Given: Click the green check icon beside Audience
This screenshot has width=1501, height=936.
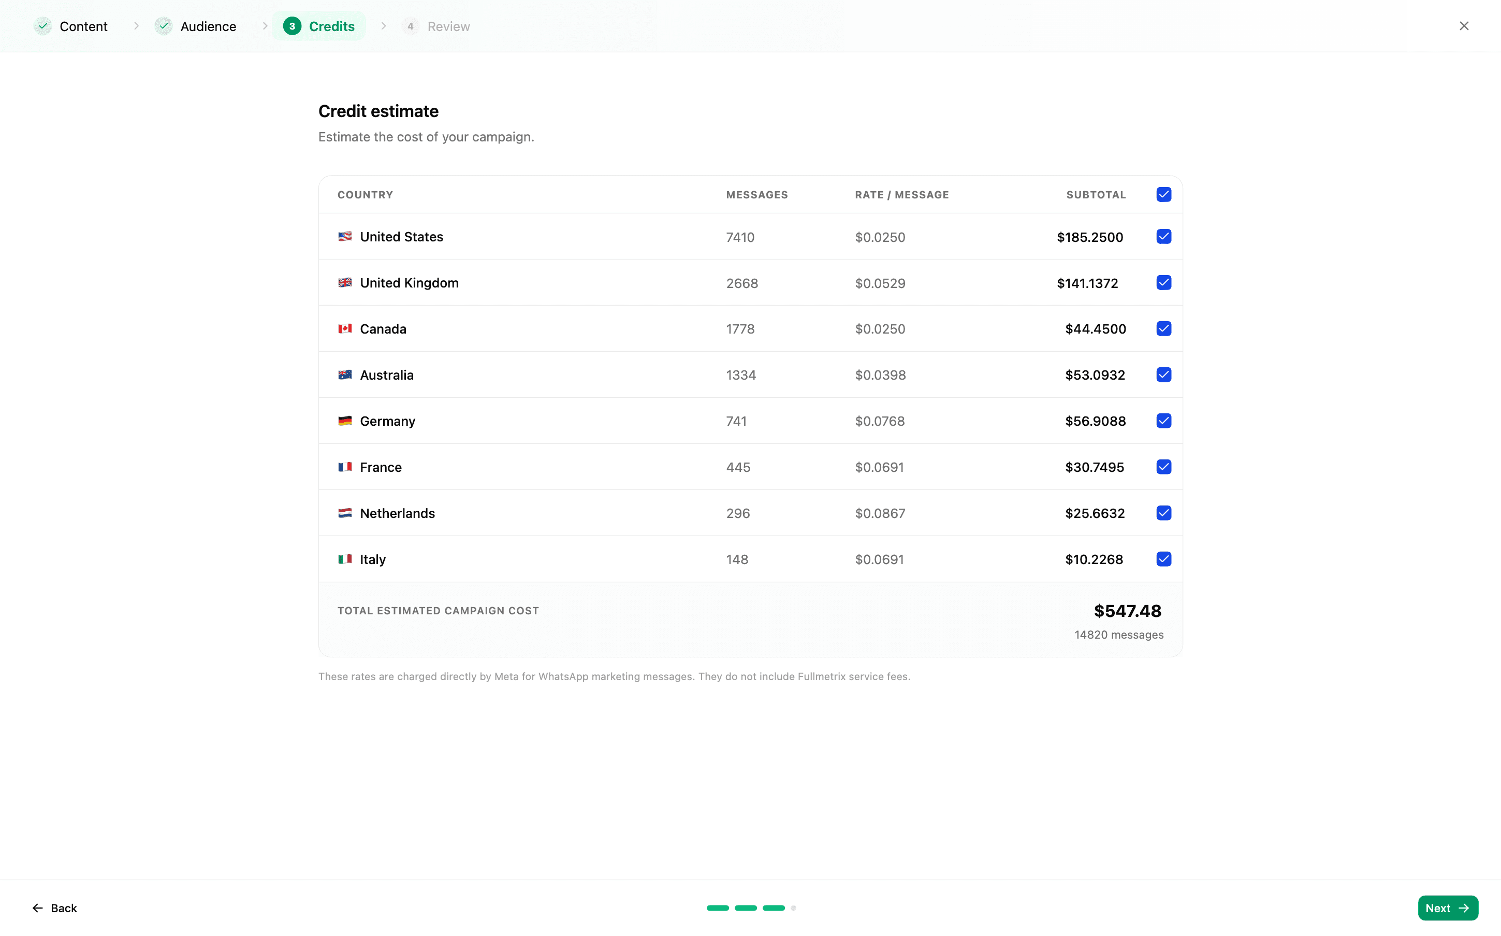Looking at the screenshot, I should (163, 26).
